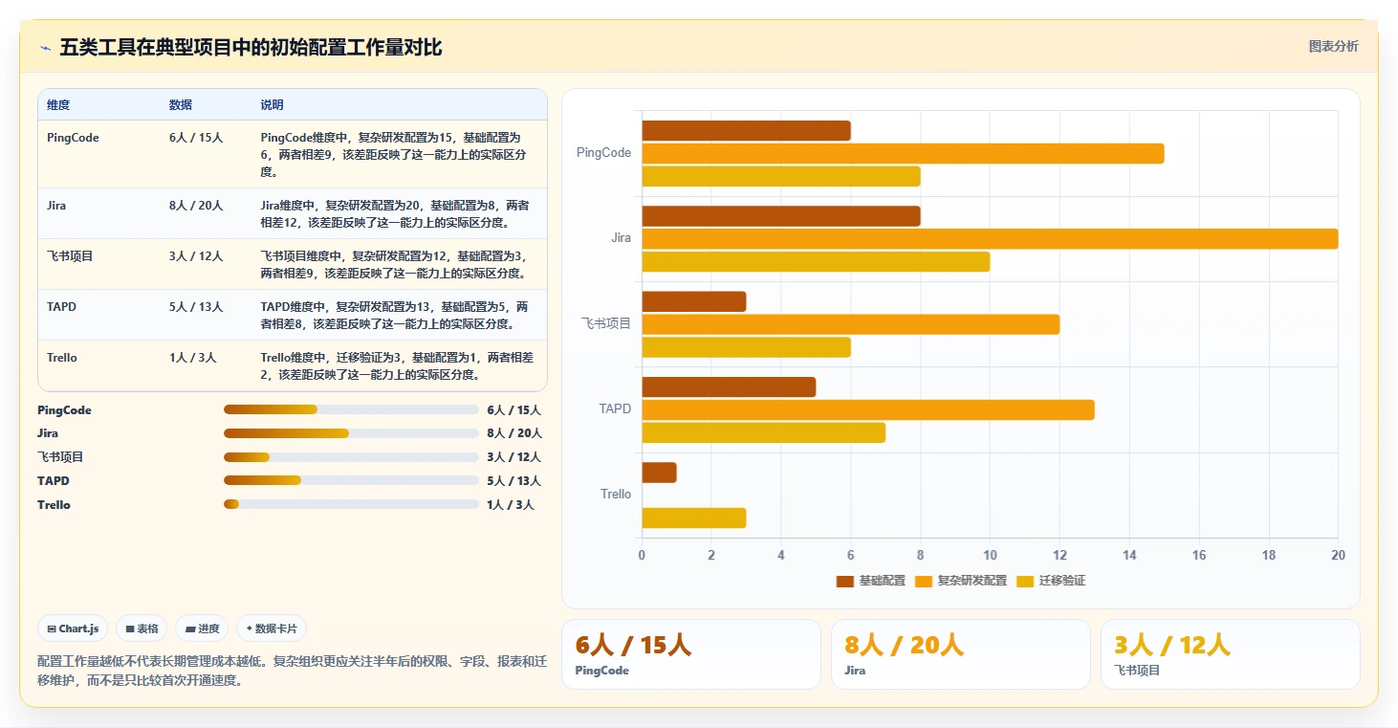This screenshot has height=728, width=1398.
Task: Click the 飞书项目 y-axis label in chart
Action: tap(606, 323)
